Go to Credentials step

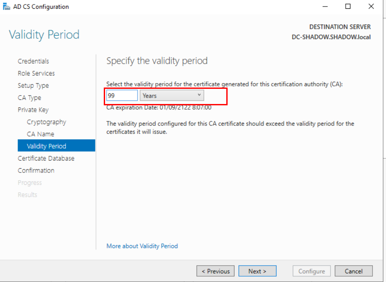[33, 61]
